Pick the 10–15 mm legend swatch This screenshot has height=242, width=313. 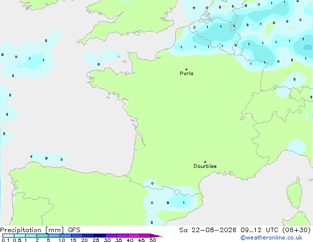pos(66,236)
